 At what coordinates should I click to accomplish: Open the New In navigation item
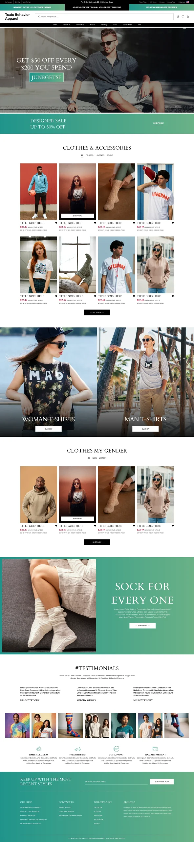click(x=93, y=25)
